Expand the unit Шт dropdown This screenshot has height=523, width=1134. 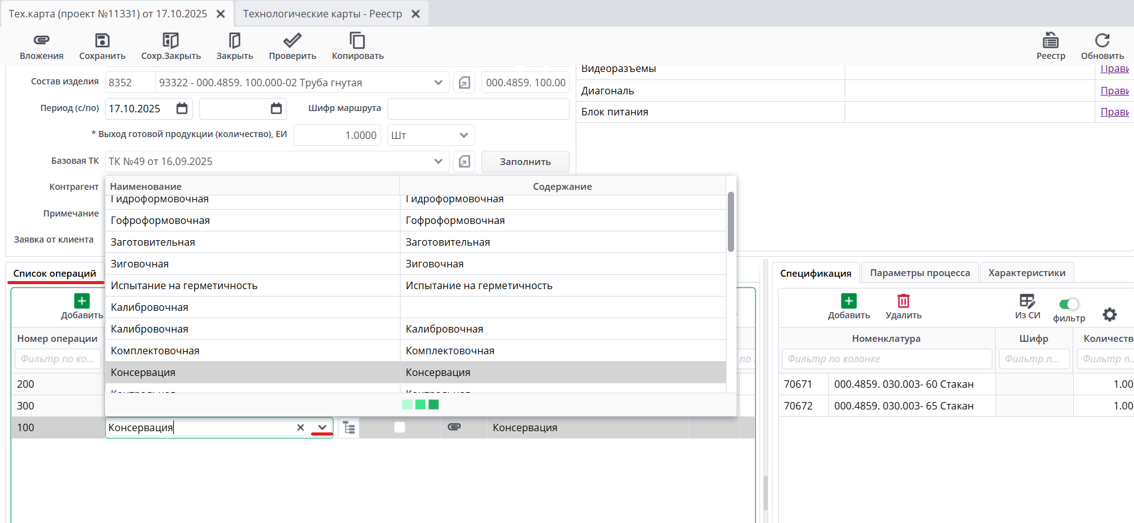463,135
